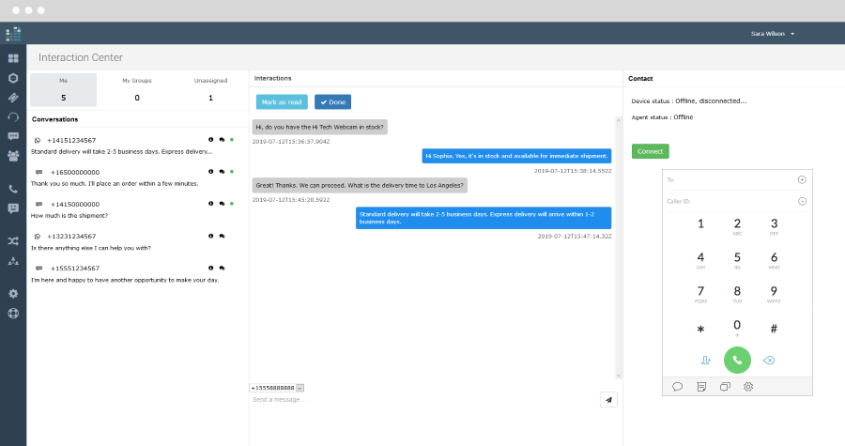
Task: Open the phone icon in left sidebar
Action: (x=13, y=189)
